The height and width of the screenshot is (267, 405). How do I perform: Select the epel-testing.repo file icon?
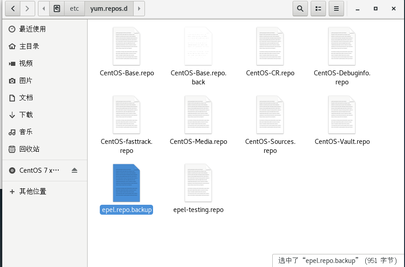(198, 183)
